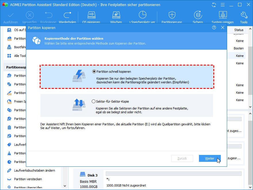The image size is (253, 190).
Task: Click Disk 3 unallocated partition bar
Action: (174, 174)
